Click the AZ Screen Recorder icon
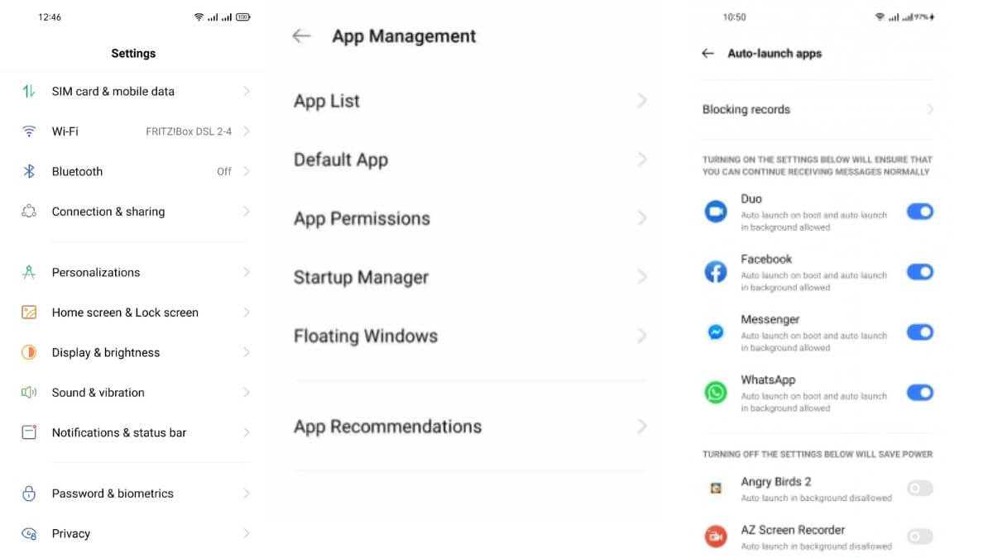993x558 pixels. tap(715, 536)
